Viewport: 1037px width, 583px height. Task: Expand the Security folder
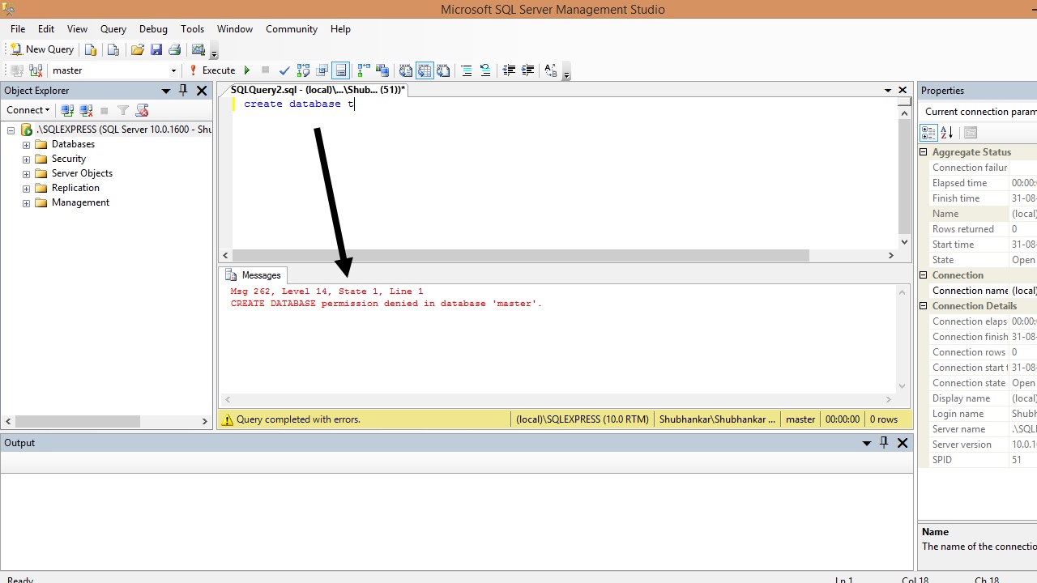[26, 160]
